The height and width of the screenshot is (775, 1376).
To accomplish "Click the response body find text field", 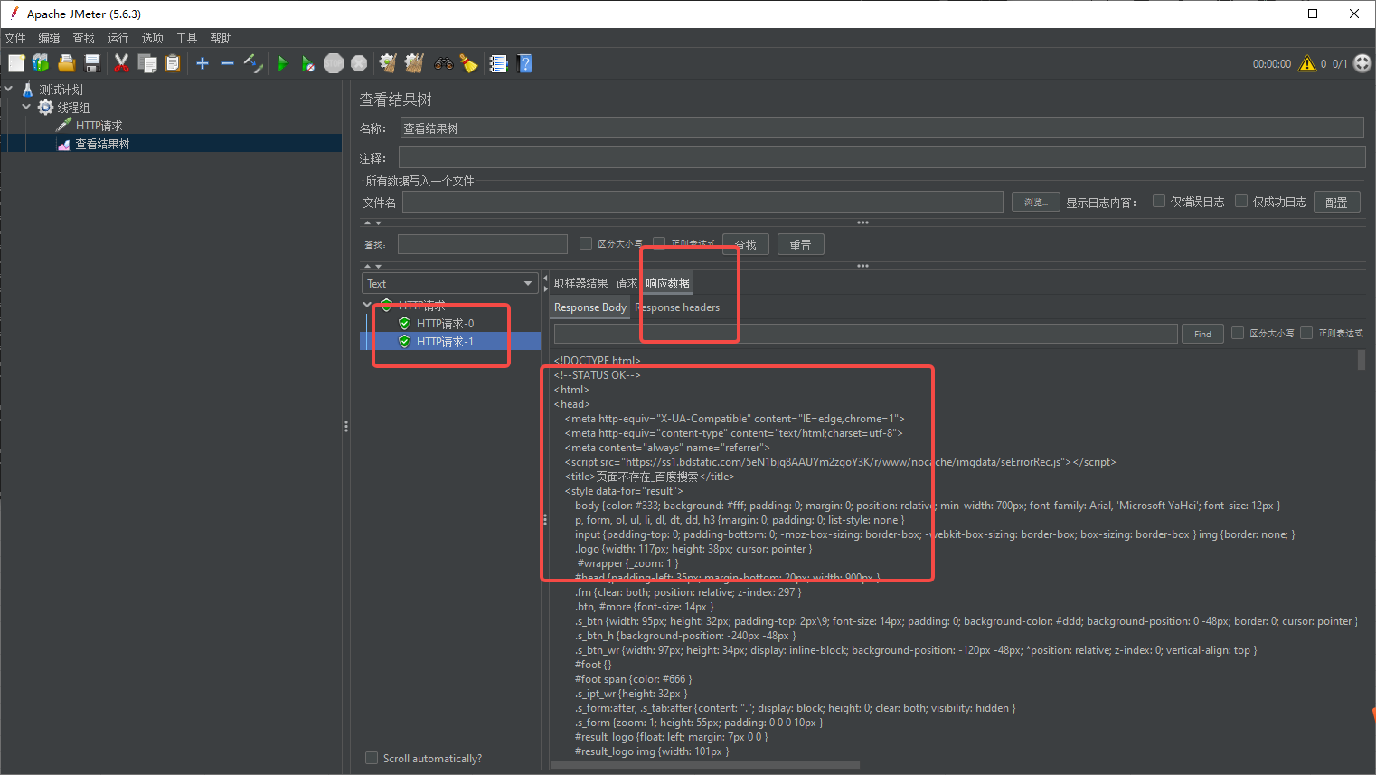I will 865,334.
